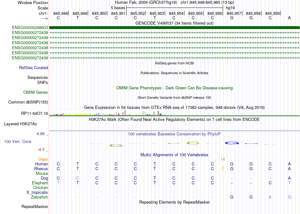Image resolution: width=300 pixels, height=214 pixels.
Task: Select the Chicken species label
Action: click(40, 187)
